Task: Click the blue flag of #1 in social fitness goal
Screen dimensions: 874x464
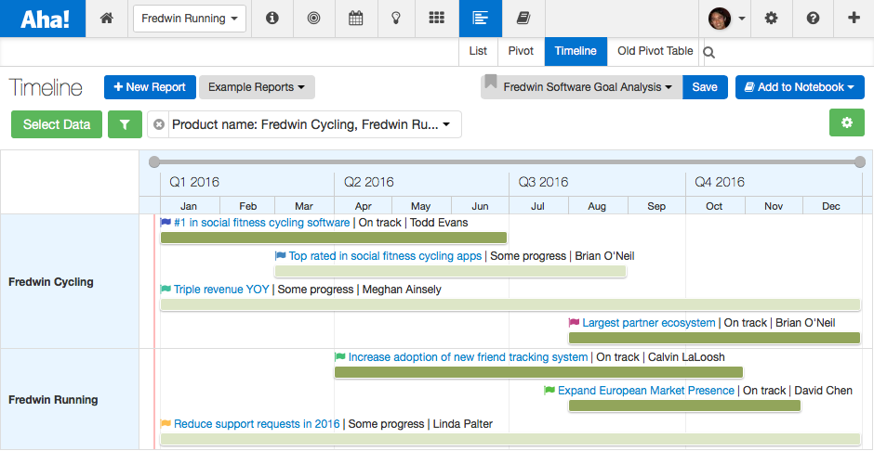Action: [166, 223]
